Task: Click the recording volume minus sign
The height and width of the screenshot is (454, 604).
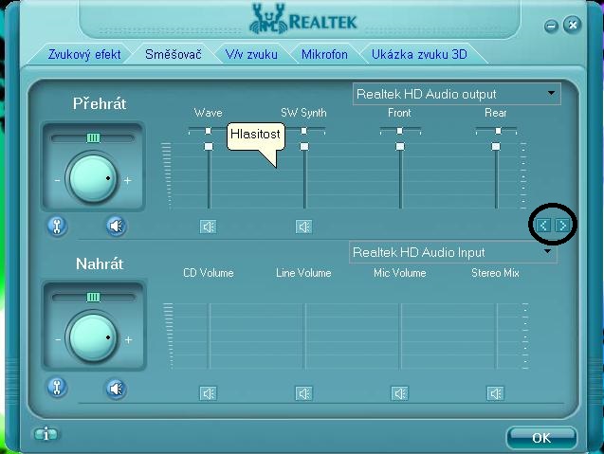Action: click(58, 339)
